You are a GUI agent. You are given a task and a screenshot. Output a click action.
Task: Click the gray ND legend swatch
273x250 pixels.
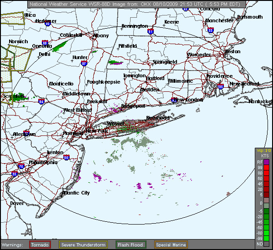click(266, 244)
